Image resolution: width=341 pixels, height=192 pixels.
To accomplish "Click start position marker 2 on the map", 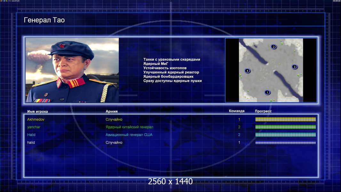I will coord(274,46).
